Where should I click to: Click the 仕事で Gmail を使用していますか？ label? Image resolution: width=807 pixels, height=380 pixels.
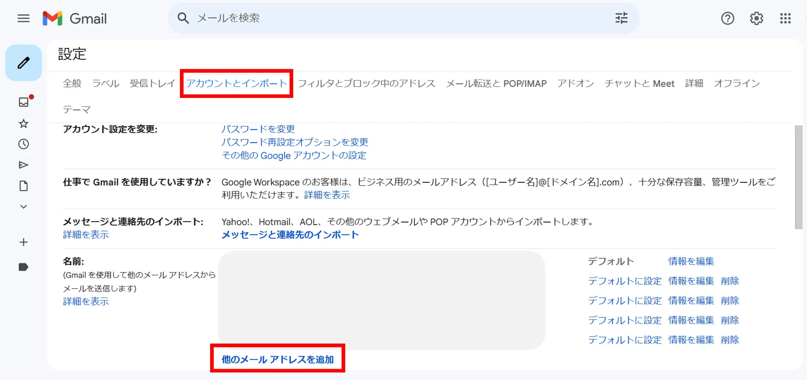click(x=137, y=182)
